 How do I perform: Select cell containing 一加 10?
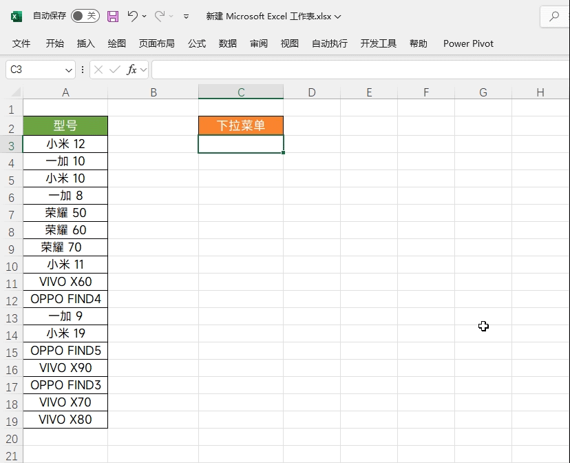(65, 161)
